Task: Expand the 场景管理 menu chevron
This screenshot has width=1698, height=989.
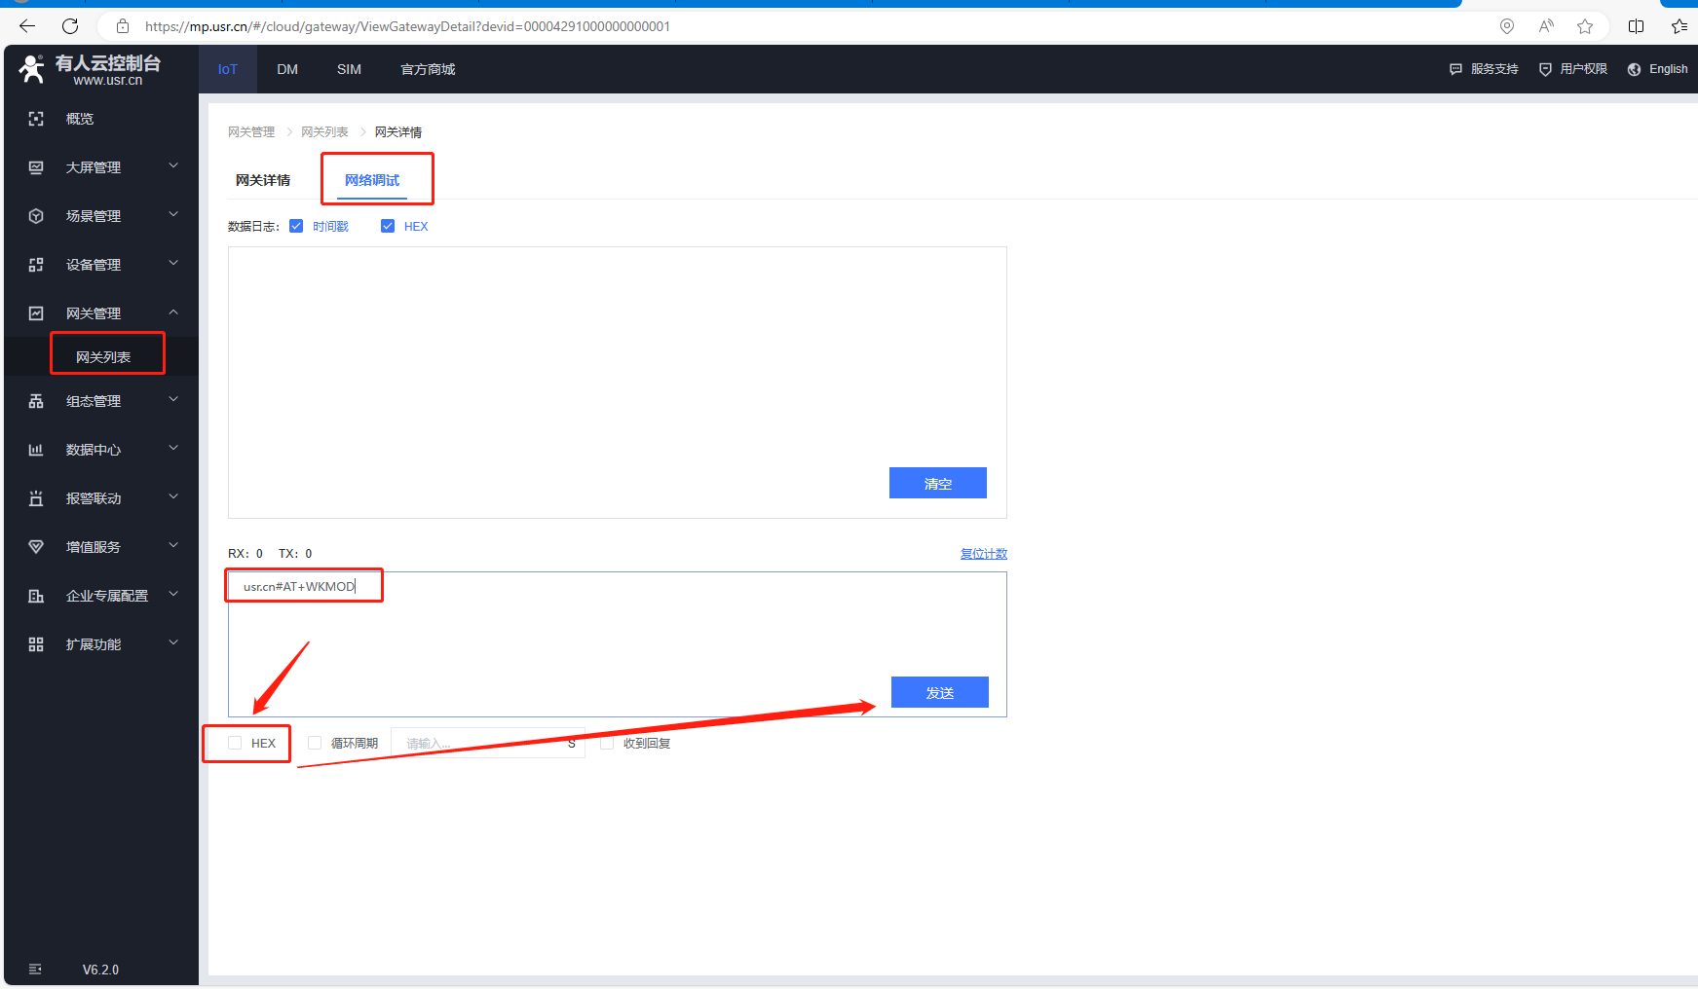Action: point(173,215)
